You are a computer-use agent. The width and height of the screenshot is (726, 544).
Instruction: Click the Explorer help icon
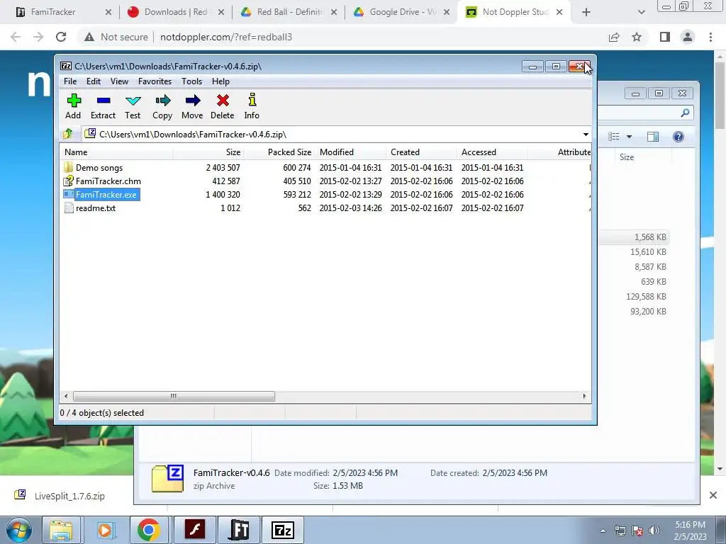pos(678,137)
